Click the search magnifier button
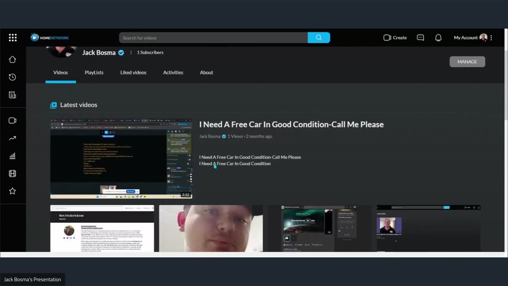Screen dimensions: 508x286 pyautogui.click(x=319, y=38)
